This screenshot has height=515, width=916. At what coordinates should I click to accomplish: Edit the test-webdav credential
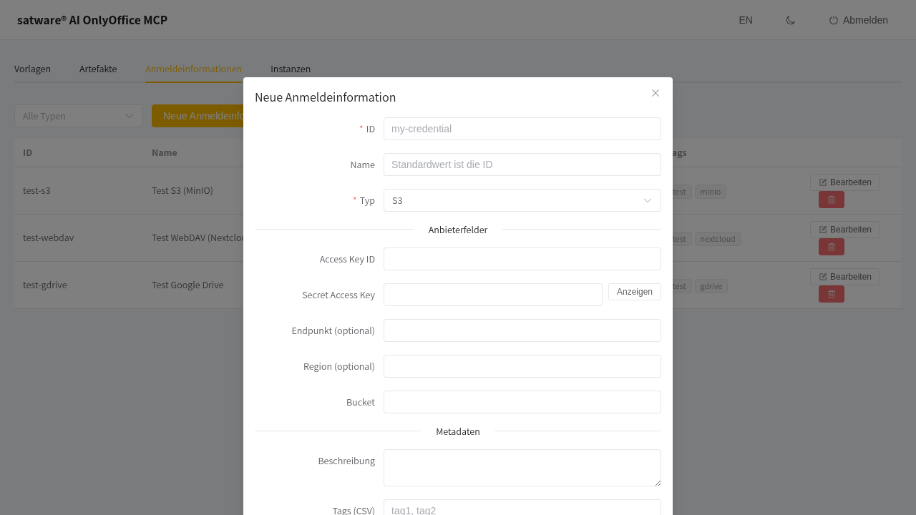tap(845, 230)
